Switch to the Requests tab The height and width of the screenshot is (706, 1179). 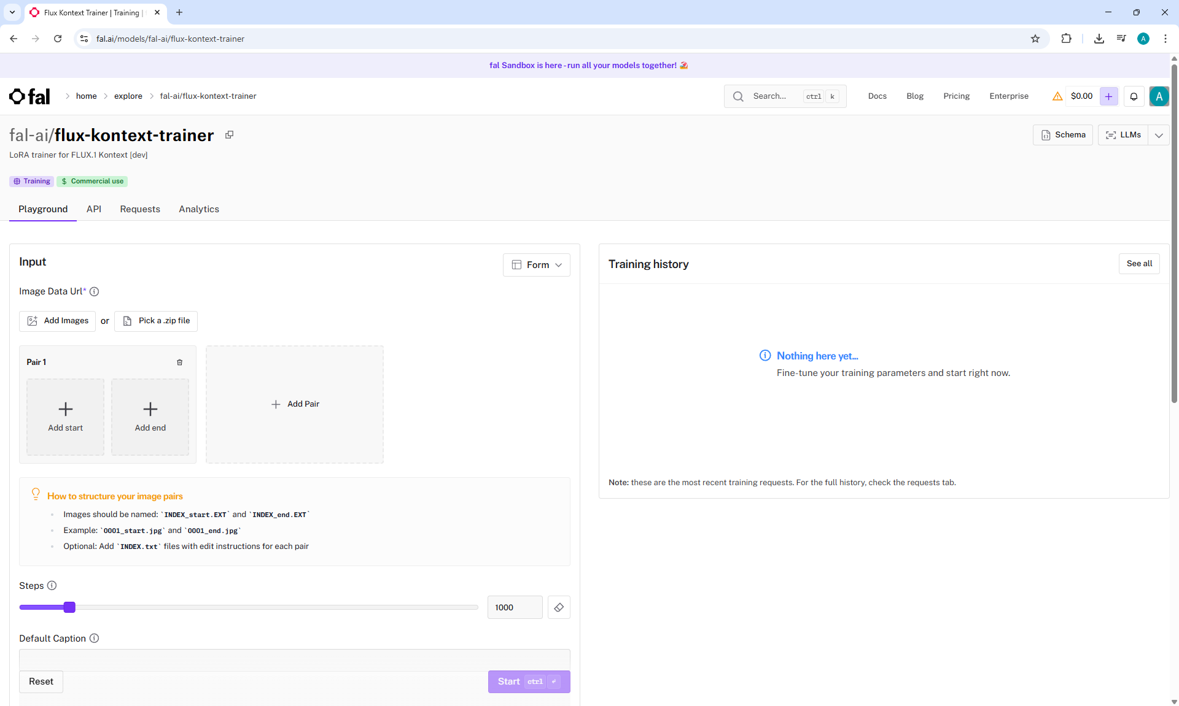(x=140, y=209)
